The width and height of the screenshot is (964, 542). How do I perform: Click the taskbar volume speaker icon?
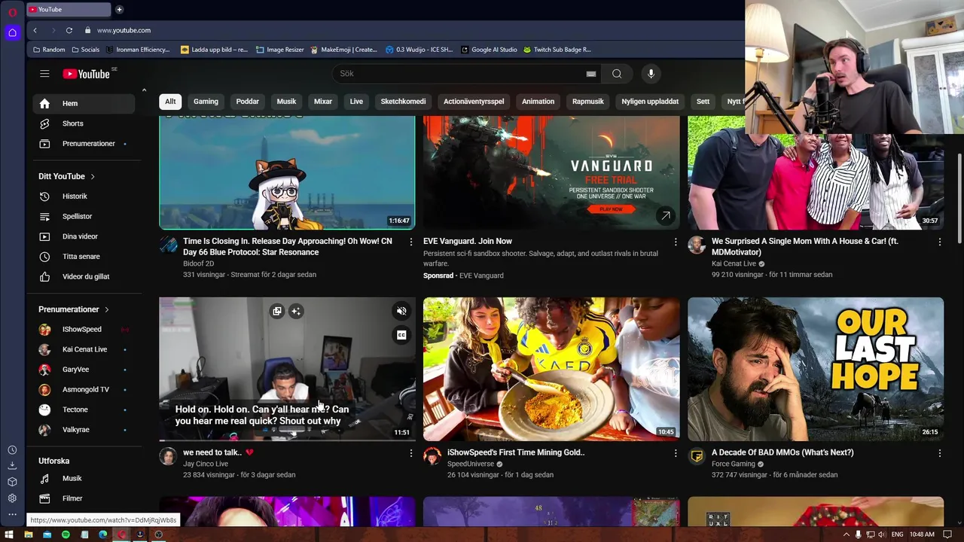pos(881,534)
